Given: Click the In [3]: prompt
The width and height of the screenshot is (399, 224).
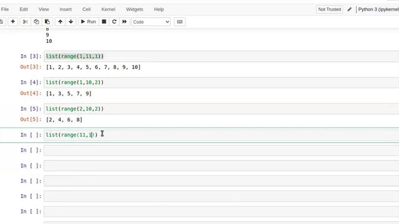Looking at the screenshot, I should click(31, 56).
